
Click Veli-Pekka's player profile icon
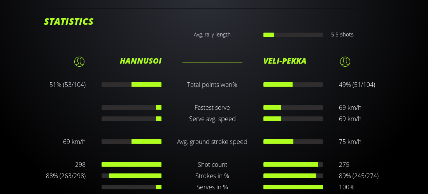345,62
